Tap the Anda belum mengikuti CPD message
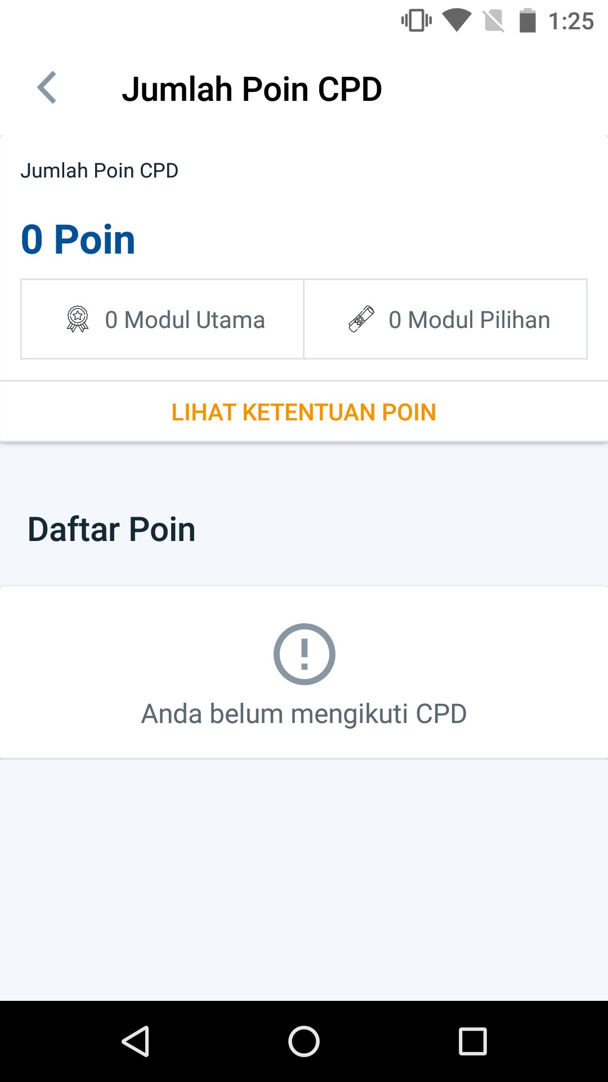 pyautogui.click(x=304, y=714)
